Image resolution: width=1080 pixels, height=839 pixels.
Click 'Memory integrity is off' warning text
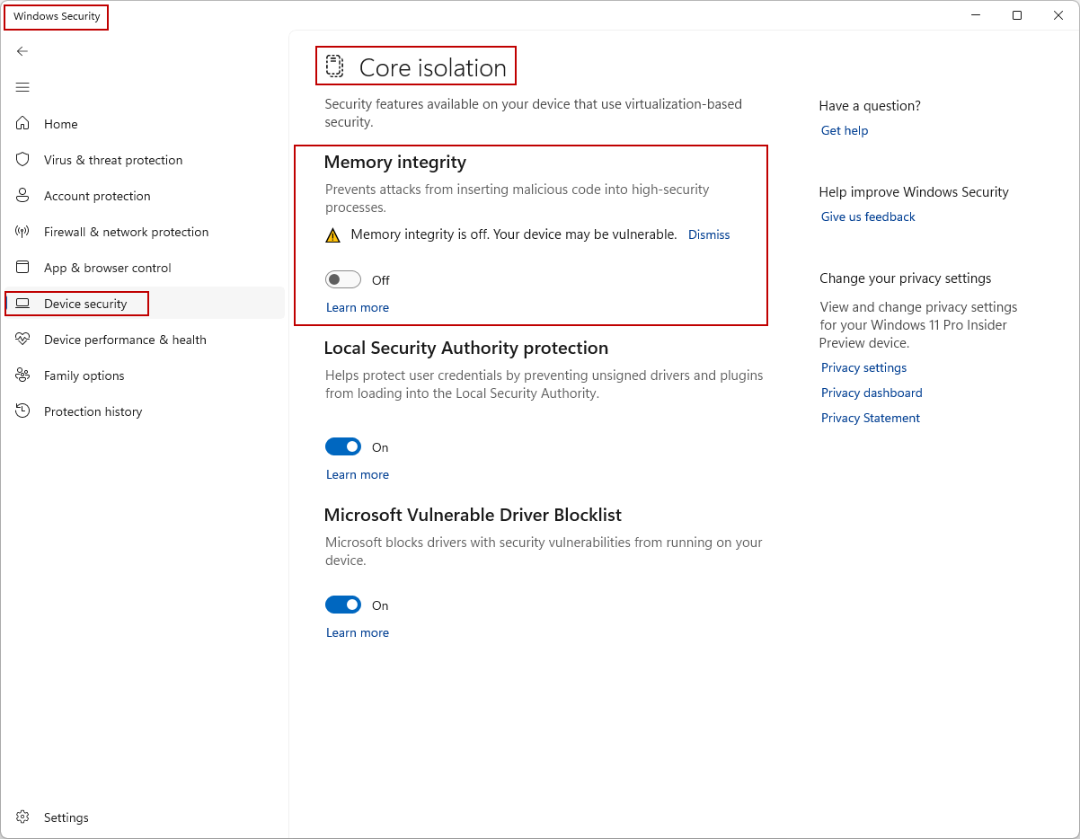click(514, 234)
